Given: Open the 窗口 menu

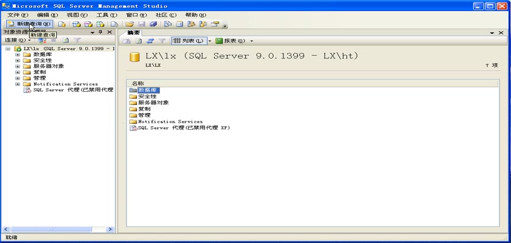Looking at the screenshot, I should (136, 15).
